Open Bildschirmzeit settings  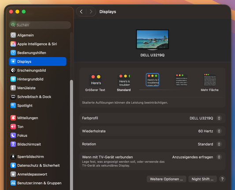[x=37, y=144]
